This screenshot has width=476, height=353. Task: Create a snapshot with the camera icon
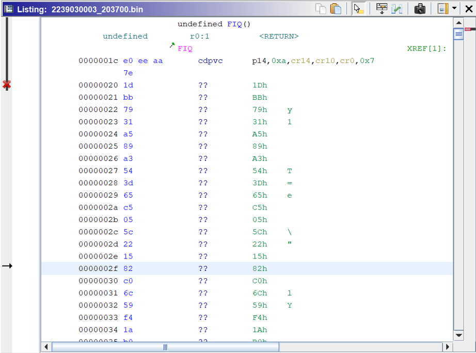(x=420, y=8)
